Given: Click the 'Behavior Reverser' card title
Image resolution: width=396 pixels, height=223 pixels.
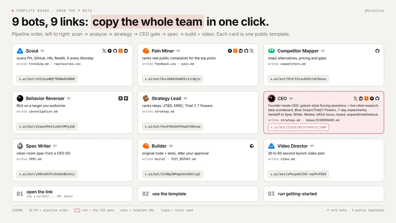Looking at the screenshot, I should (45, 98).
